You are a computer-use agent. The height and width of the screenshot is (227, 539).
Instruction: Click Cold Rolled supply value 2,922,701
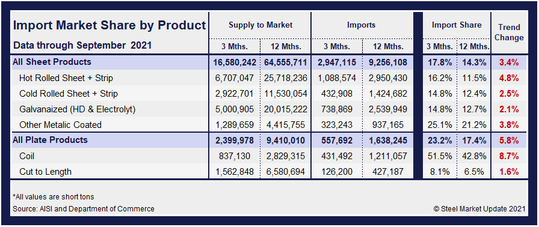(x=235, y=94)
